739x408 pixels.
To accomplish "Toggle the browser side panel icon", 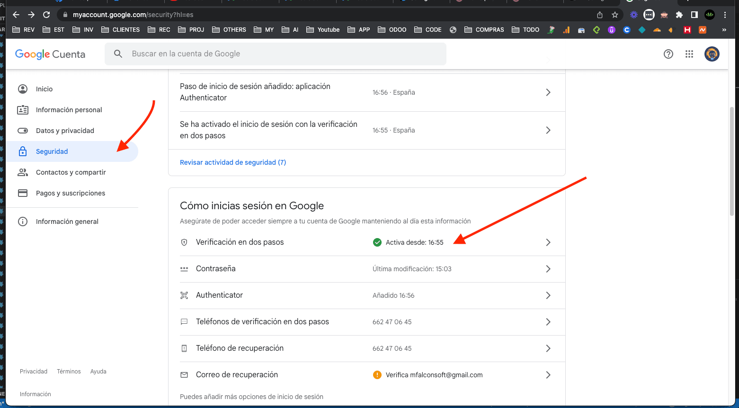I will pyautogui.click(x=694, y=15).
